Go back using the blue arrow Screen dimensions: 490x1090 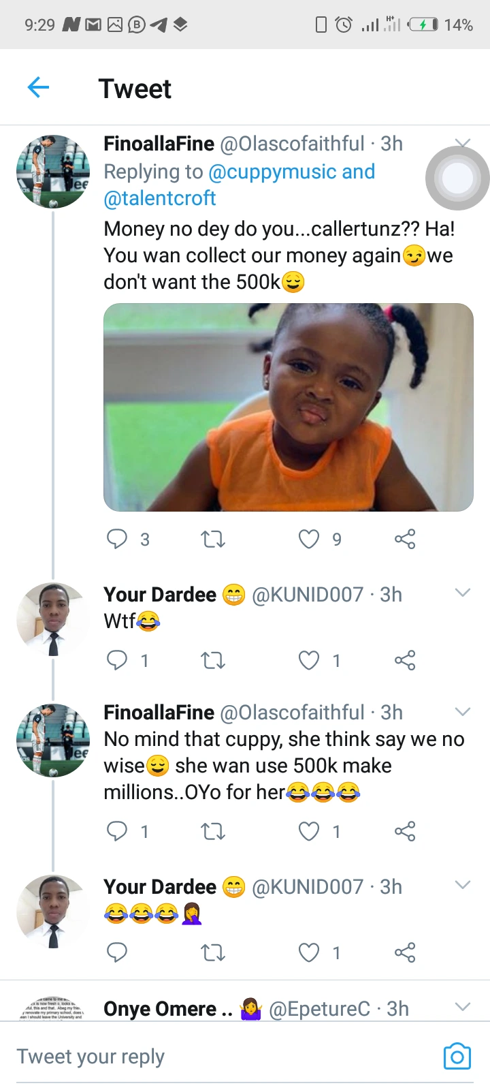coord(39,87)
